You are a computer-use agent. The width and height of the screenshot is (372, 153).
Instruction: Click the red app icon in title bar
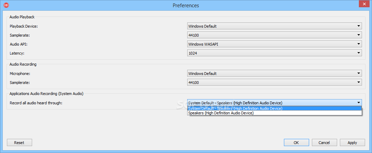(x=7, y=5)
